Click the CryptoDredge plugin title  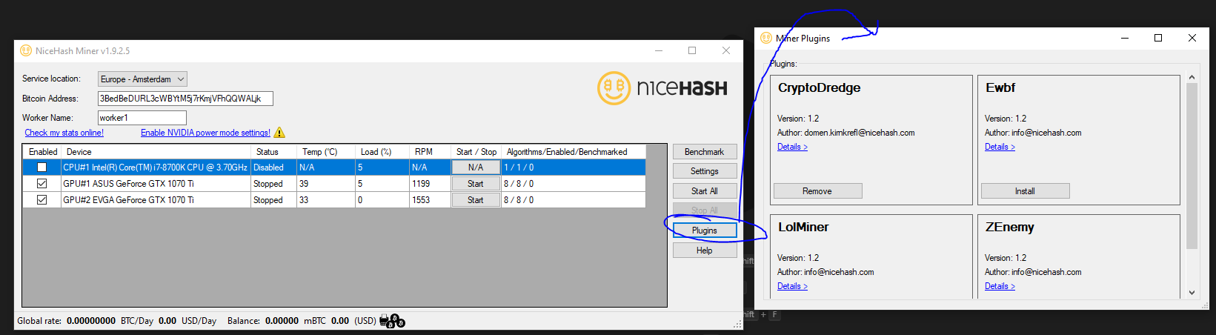(x=819, y=87)
